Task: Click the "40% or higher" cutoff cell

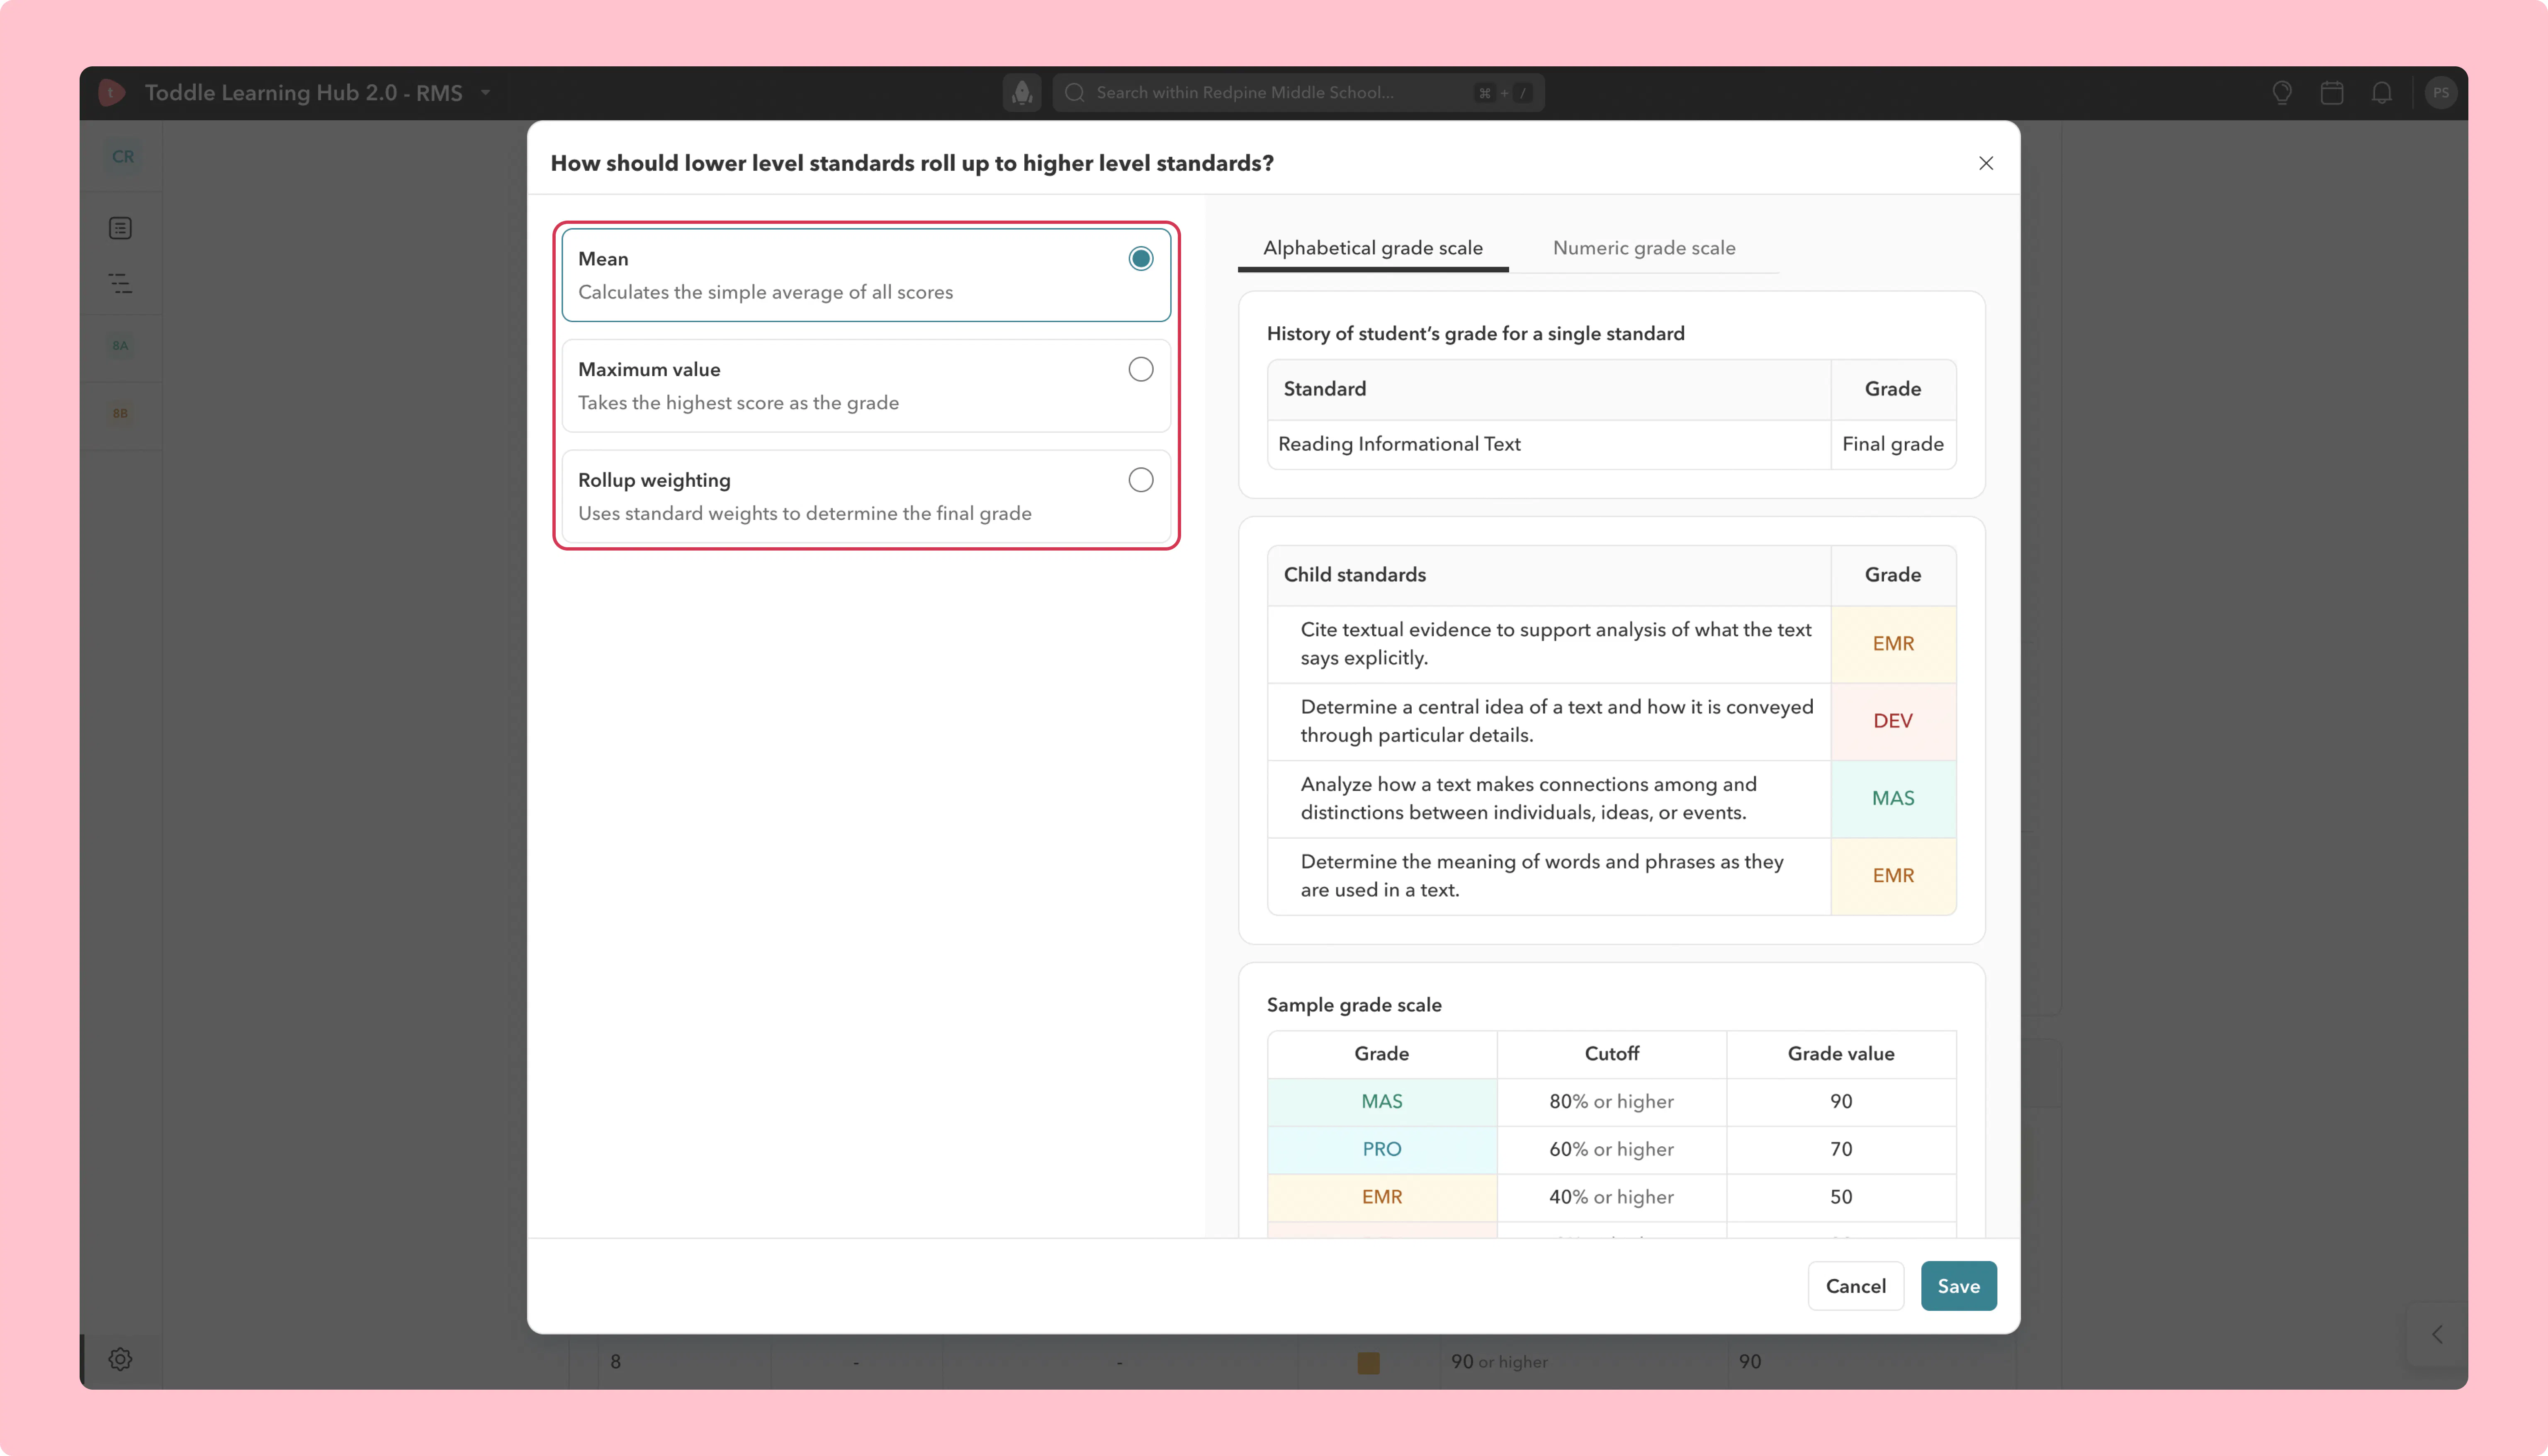Action: [1611, 1197]
